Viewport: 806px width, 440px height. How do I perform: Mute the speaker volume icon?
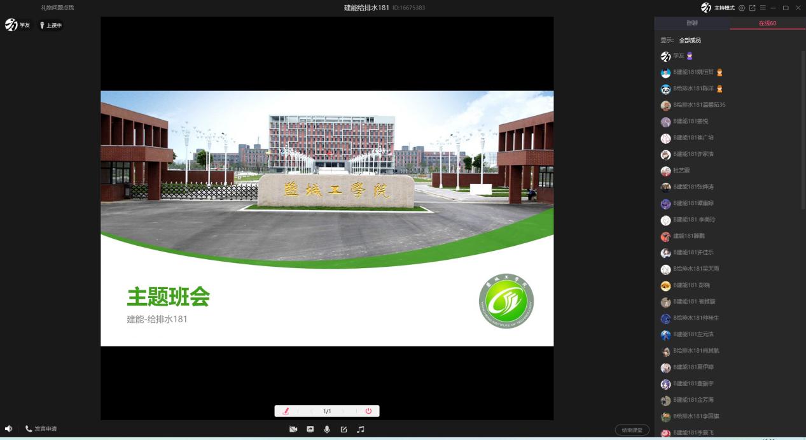[9, 429]
